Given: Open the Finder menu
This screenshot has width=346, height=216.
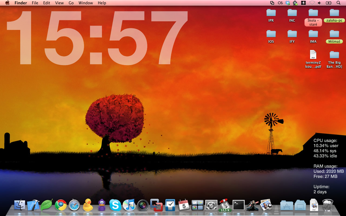Looking at the screenshot, I should pos(21,3).
